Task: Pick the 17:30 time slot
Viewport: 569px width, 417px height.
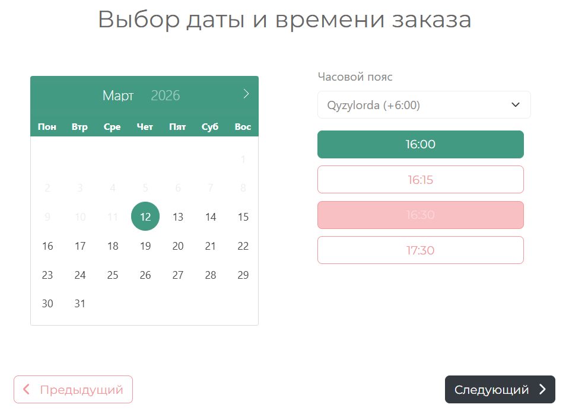Action: pos(420,250)
